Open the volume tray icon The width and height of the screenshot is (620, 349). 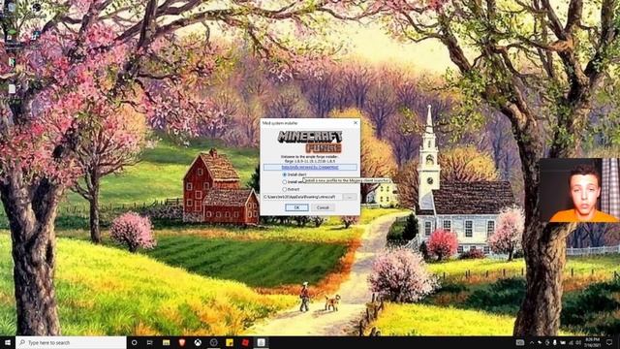(578, 342)
